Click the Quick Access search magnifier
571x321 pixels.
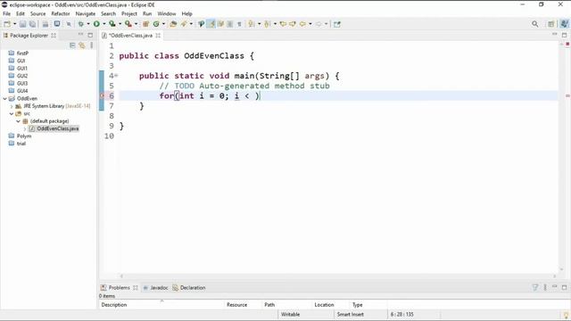point(535,24)
